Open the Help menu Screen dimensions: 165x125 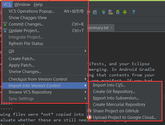tap(38, 4)
